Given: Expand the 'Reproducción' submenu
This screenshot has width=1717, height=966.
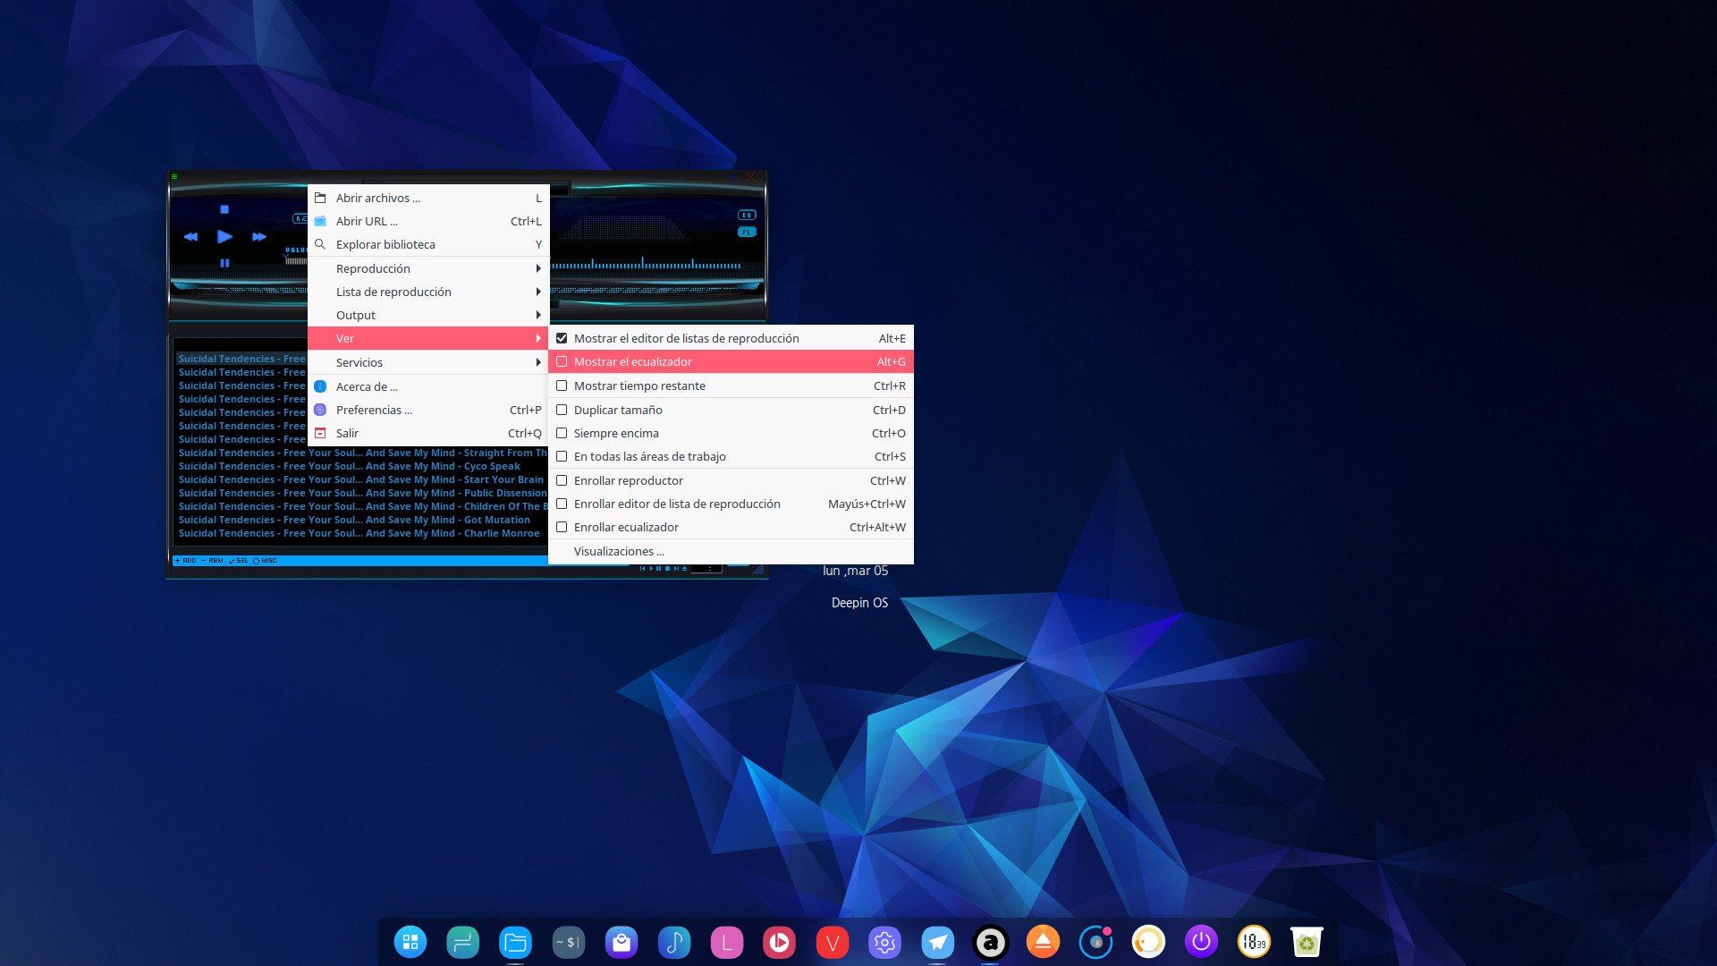Looking at the screenshot, I should 428,268.
